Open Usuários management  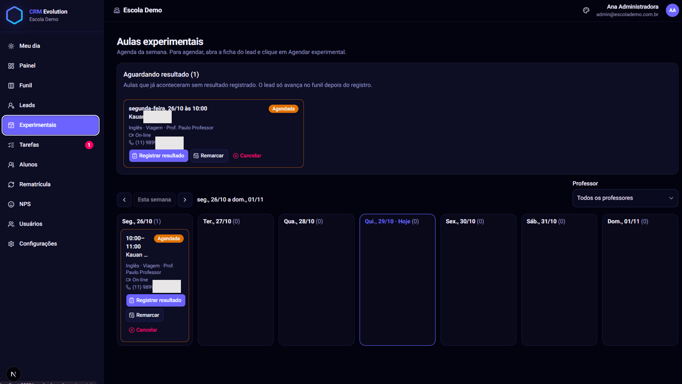pyautogui.click(x=51, y=224)
